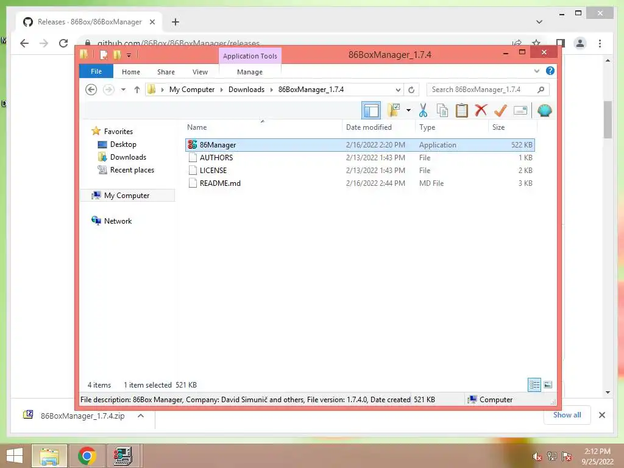The height and width of the screenshot is (468, 624).
Task: Select the 86Manager application file
Action: [360, 145]
